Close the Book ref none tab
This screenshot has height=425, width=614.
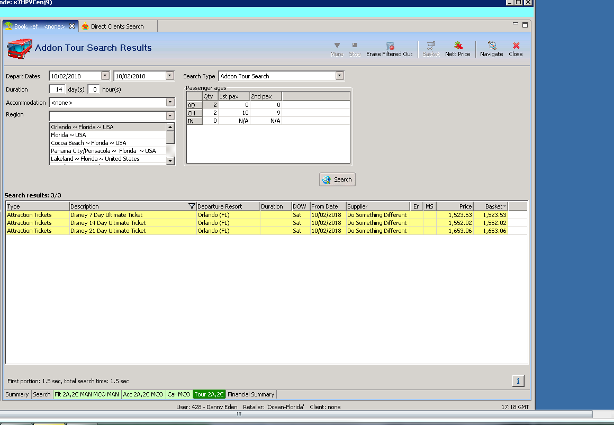tap(73, 26)
